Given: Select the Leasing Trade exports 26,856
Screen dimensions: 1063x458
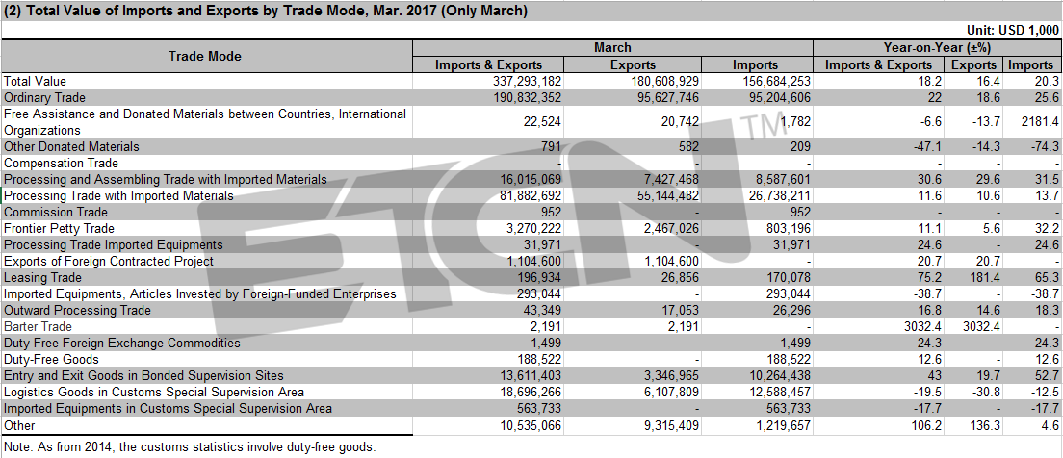Looking at the screenshot, I should coord(678,278).
